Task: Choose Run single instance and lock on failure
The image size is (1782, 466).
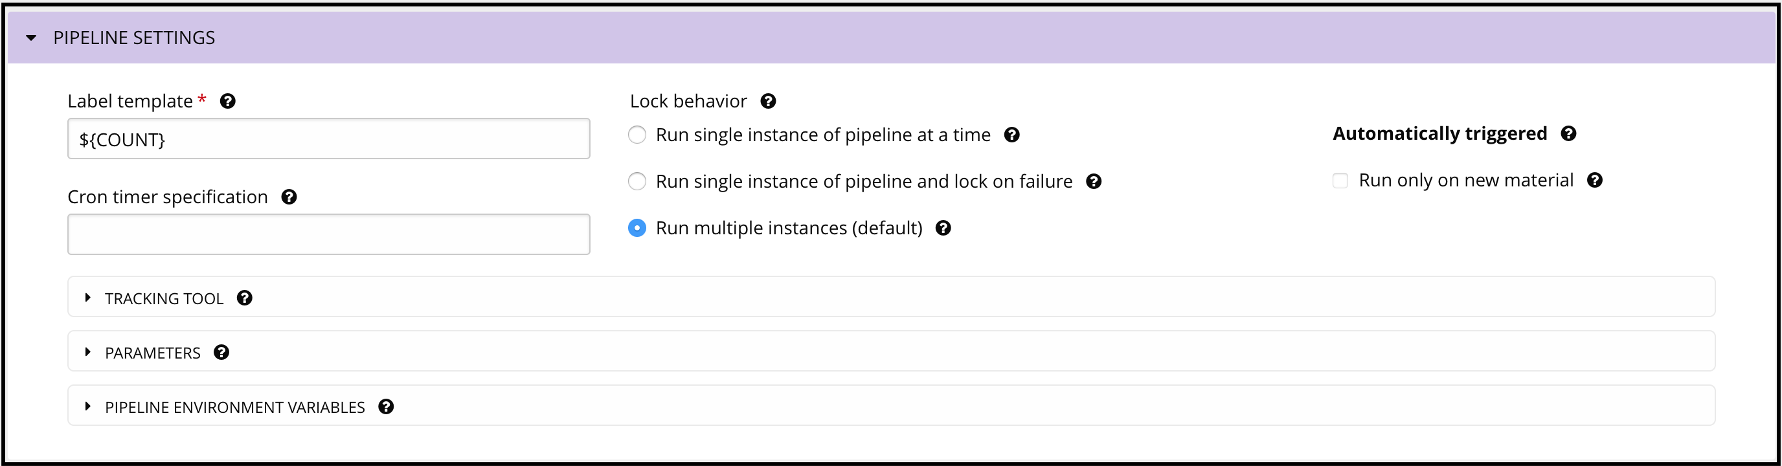Action: tap(637, 181)
